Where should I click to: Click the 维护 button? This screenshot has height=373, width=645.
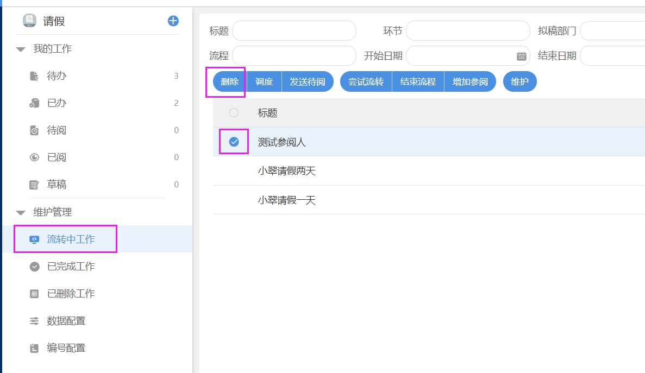coord(520,81)
